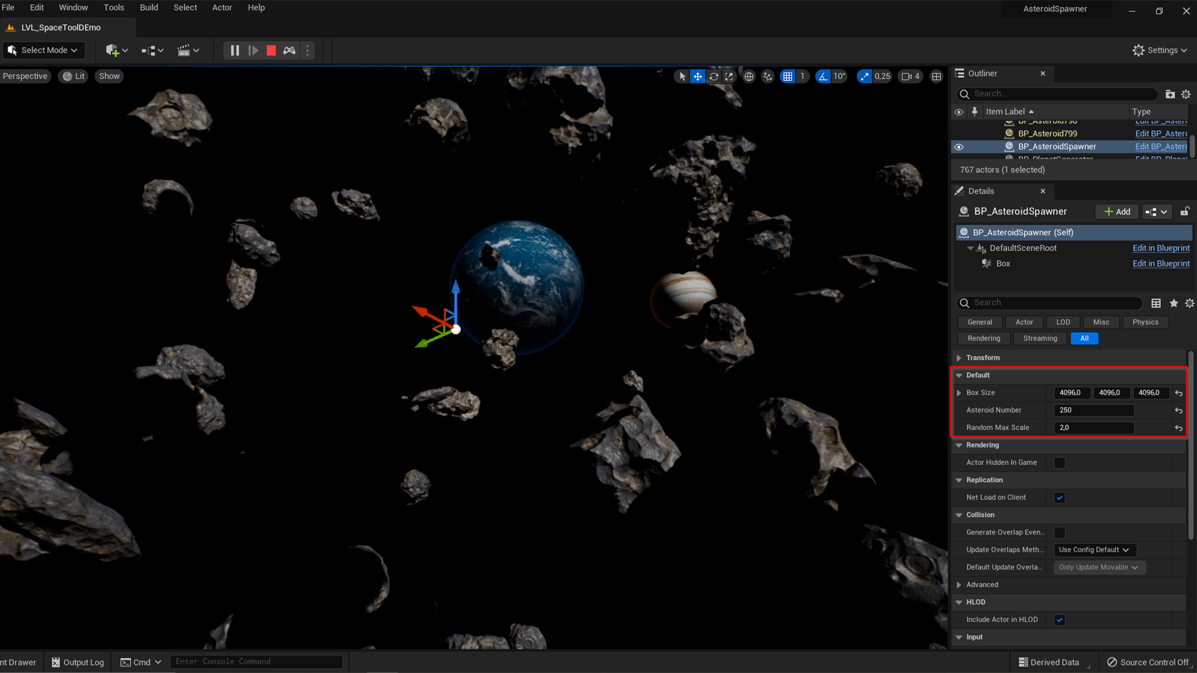Close the Outliner panel
Viewport: 1197px width, 673px height.
tap(1043, 74)
